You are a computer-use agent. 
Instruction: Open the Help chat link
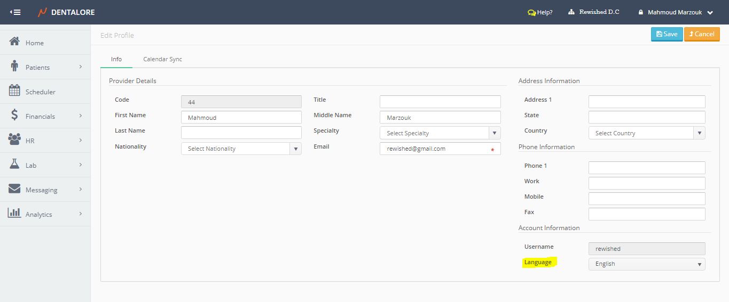[540, 12]
